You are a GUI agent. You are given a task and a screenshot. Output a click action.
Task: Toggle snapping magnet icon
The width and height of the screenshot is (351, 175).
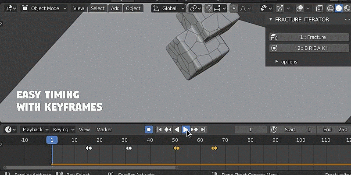(x=209, y=8)
